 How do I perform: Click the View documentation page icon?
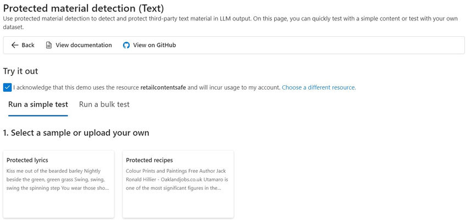click(49, 45)
